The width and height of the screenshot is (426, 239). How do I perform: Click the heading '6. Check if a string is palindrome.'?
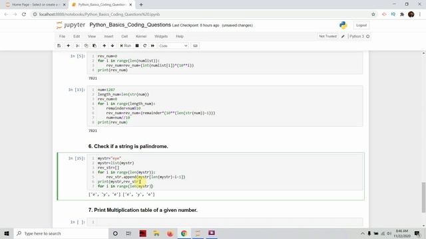point(128,146)
